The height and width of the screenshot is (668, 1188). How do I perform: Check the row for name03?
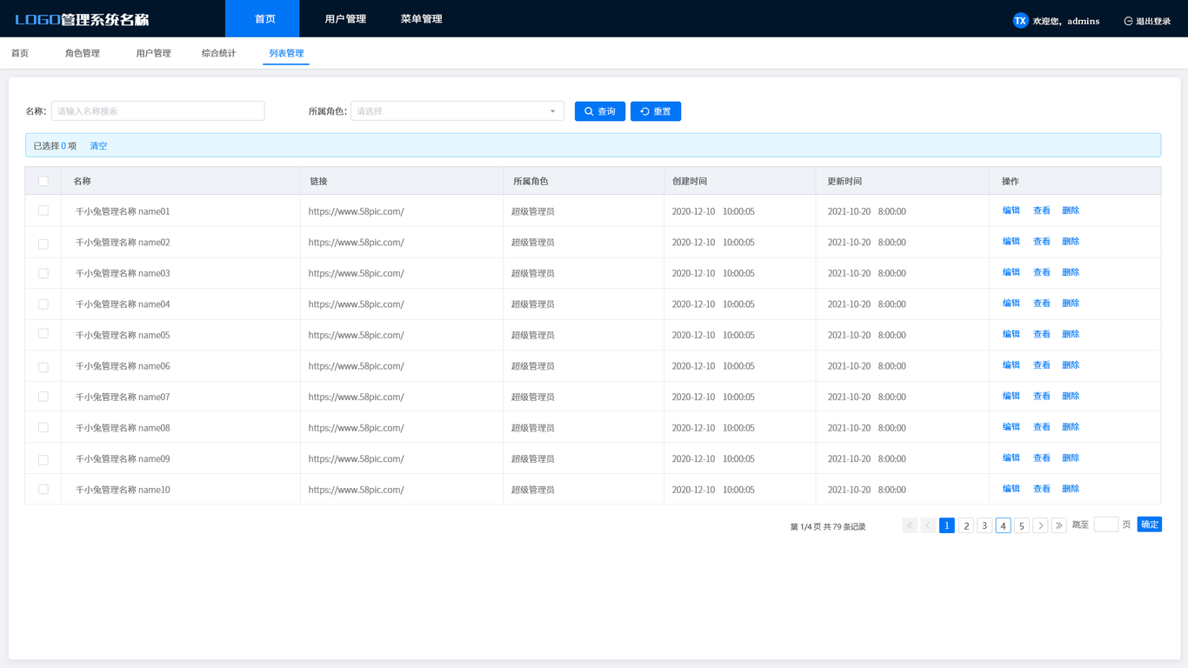tap(43, 273)
